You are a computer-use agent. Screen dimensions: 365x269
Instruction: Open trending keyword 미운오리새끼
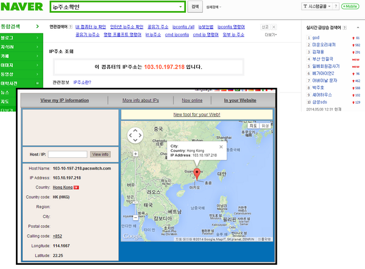pos(324,45)
